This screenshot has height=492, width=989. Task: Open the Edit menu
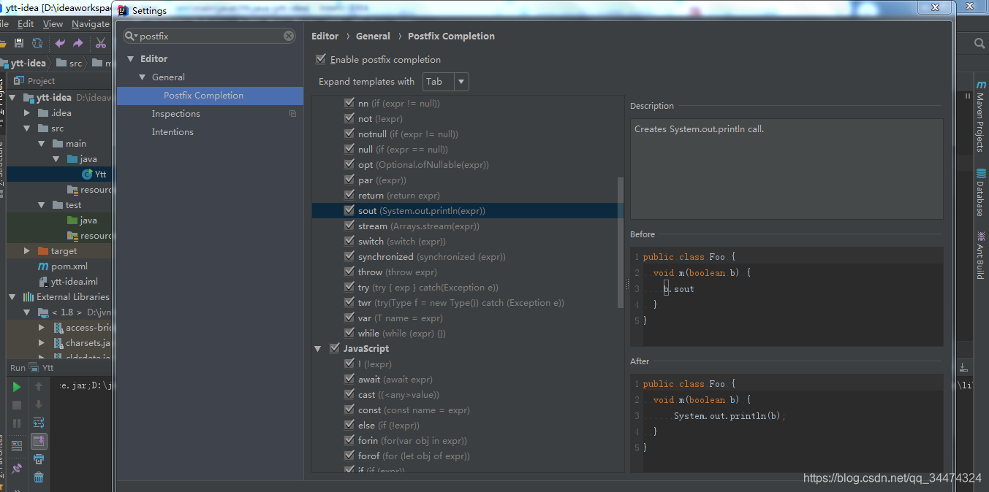coord(26,24)
